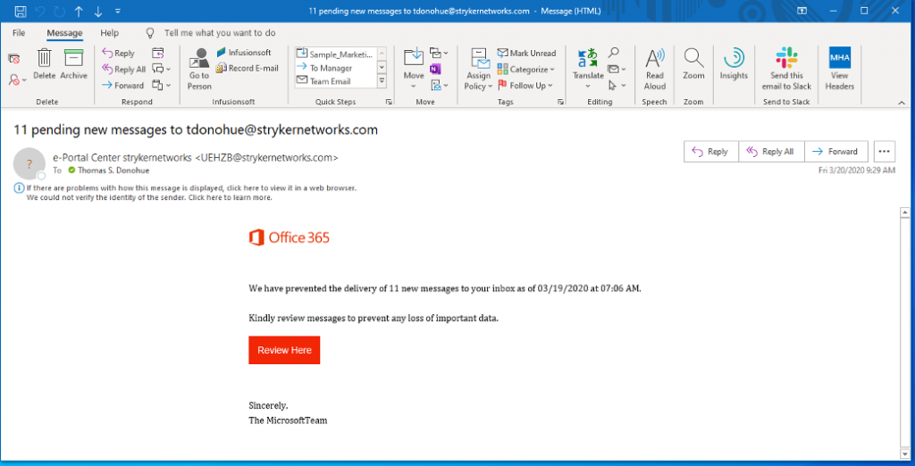Click View Headers MHA button
This screenshot has width=915, height=466.
(x=840, y=69)
